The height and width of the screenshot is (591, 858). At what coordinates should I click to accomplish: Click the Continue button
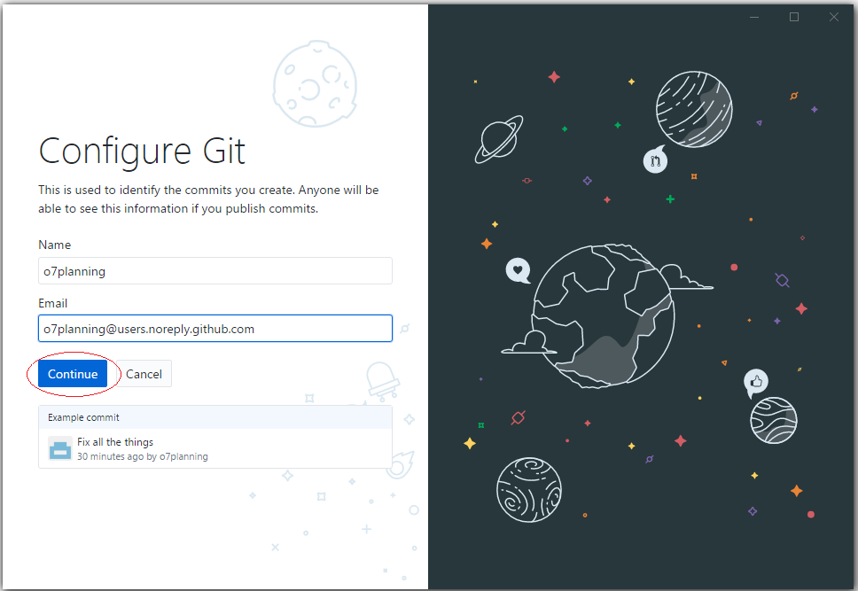[x=73, y=374]
